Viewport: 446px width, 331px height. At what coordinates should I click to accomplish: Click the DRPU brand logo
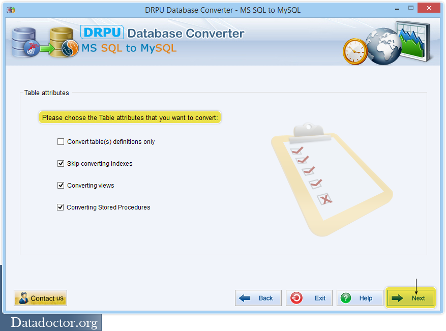pos(102,32)
